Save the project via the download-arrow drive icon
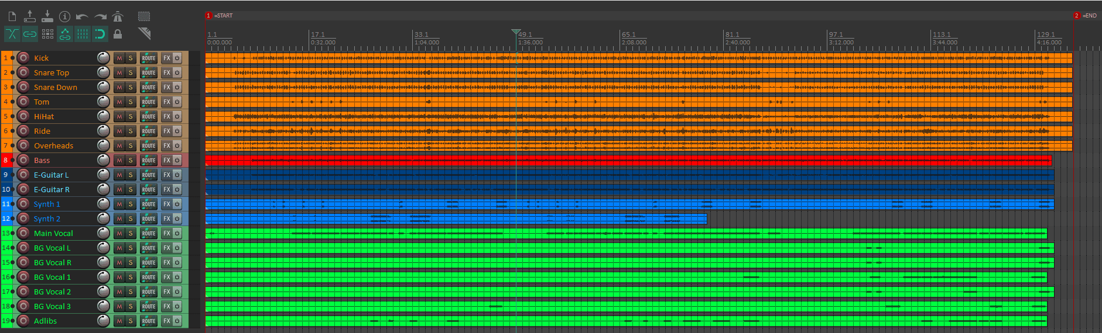The height and width of the screenshot is (333, 1102). click(47, 16)
